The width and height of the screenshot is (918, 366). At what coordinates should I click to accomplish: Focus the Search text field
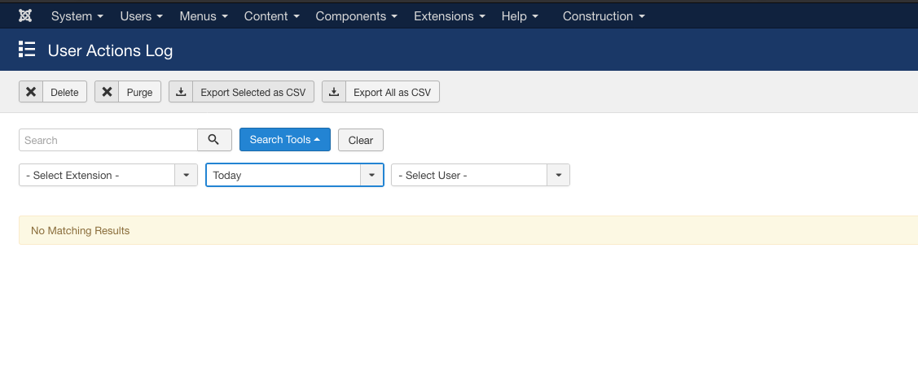[x=108, y=141]
